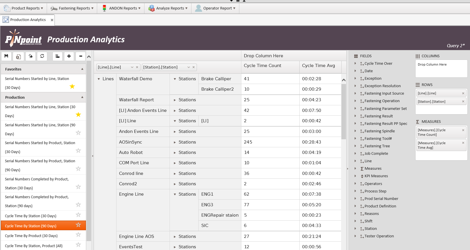Screen dimensions: 470x250
Task: Select the ENGRepair staion cell
Action: (x=220, y=215)
